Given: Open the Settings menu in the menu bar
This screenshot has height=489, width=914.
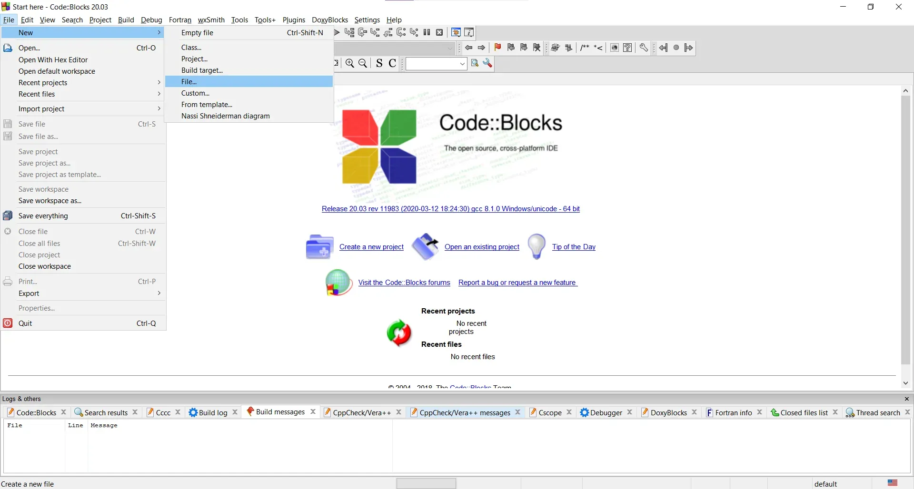Looking at the screenshot, I should 367,20.
